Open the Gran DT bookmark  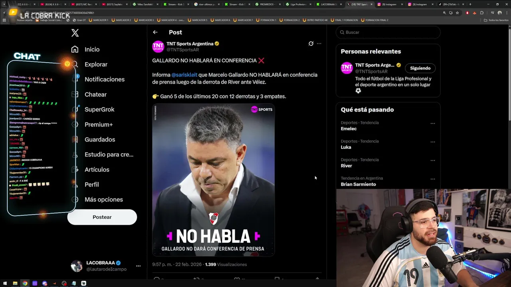point(79,20)
